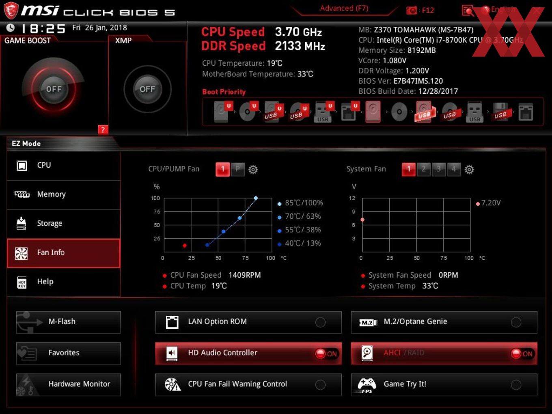Switch to Advanced (F7) mode

pyautogui.click(x=344, y=9)
